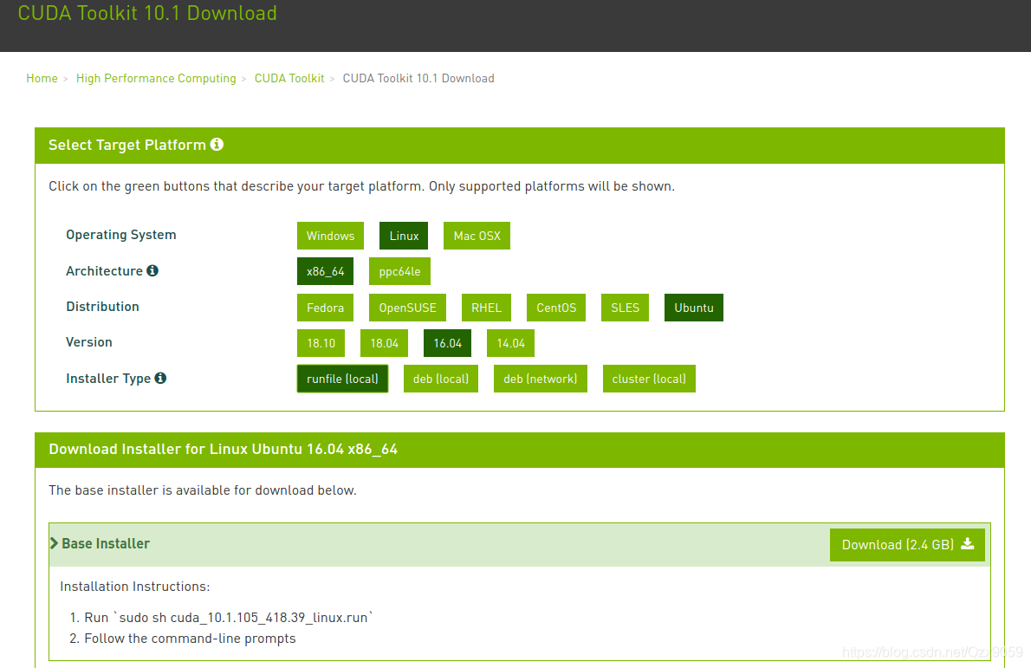
Task: Click the 'Installation Instructions:' label
Action: (x=135, y=587)
